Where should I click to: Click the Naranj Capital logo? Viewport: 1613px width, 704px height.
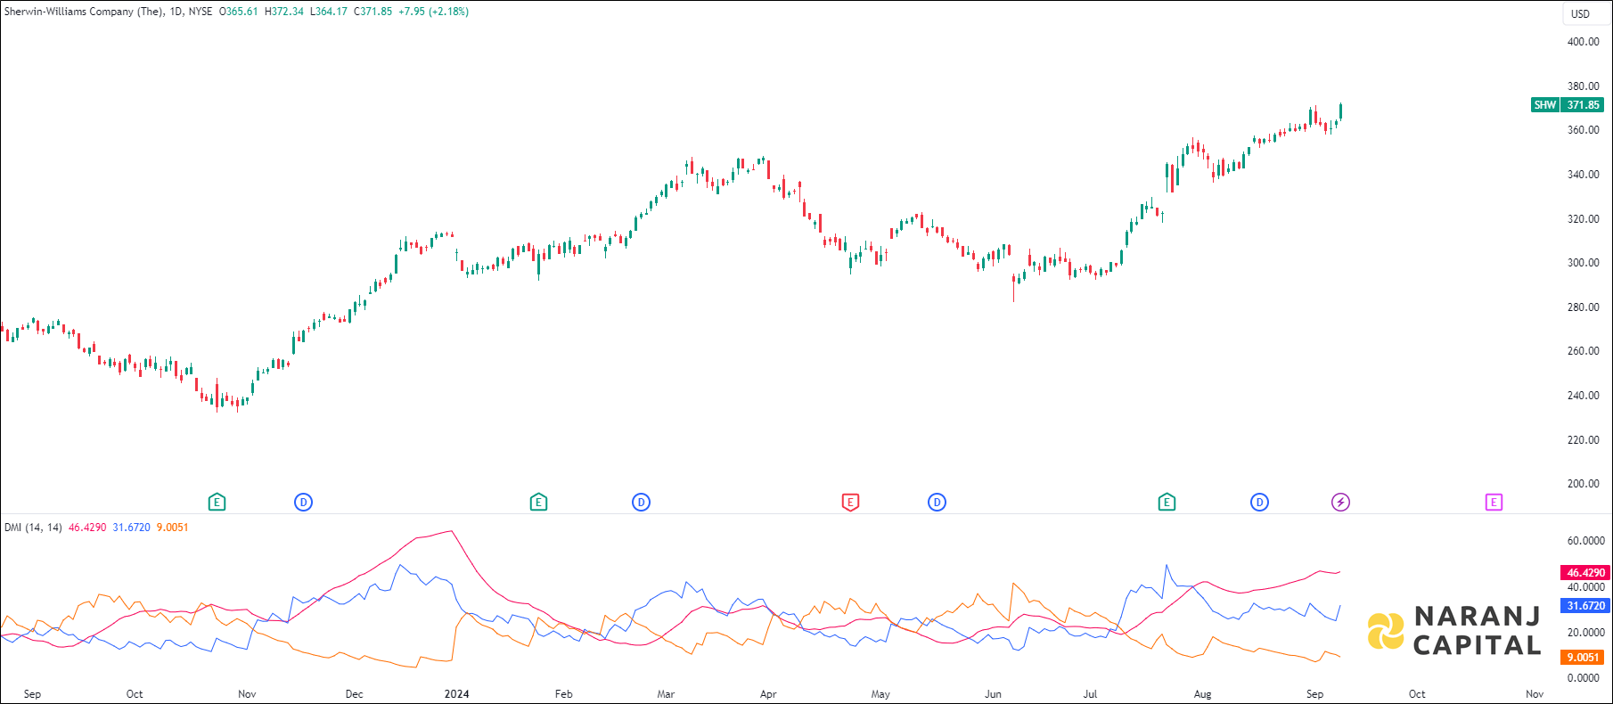[1454, 630]
